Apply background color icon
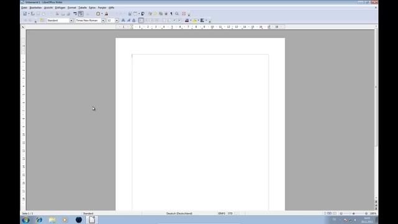Viewport: 398px width, 224px height. point(202,21)
